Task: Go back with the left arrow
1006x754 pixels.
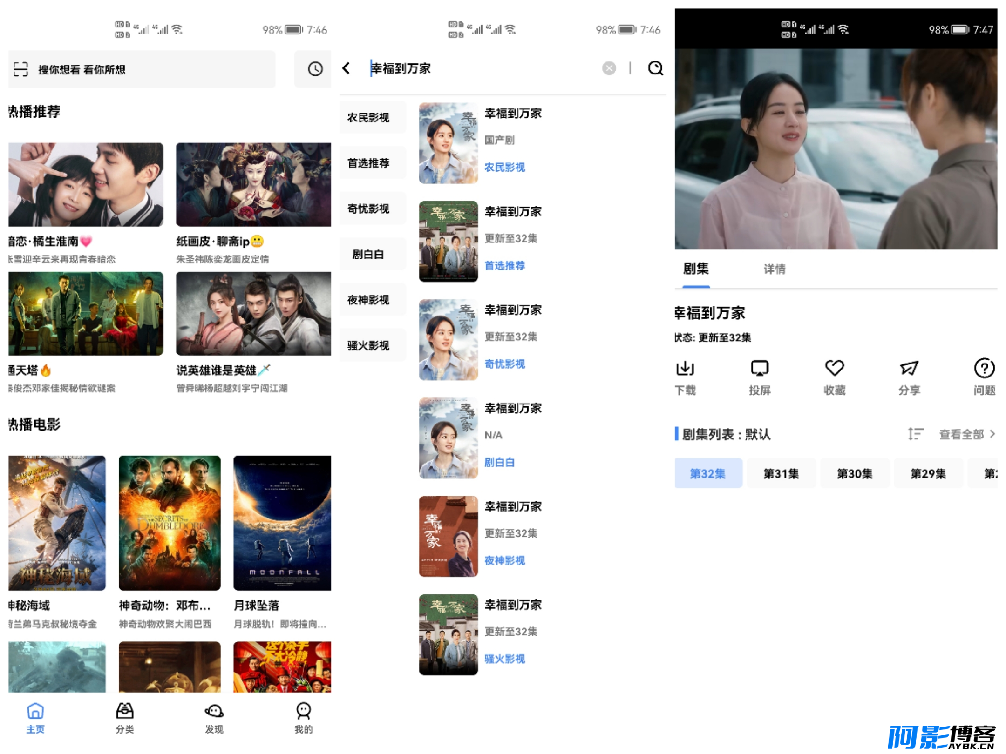Action: [x=346, y=68]
